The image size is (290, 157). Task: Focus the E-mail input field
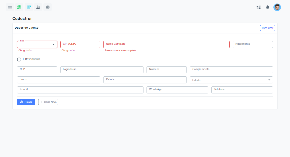(x=80, y=90)
